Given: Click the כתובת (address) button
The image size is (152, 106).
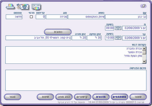Looking at the screenshot, I should coord(58,32).
